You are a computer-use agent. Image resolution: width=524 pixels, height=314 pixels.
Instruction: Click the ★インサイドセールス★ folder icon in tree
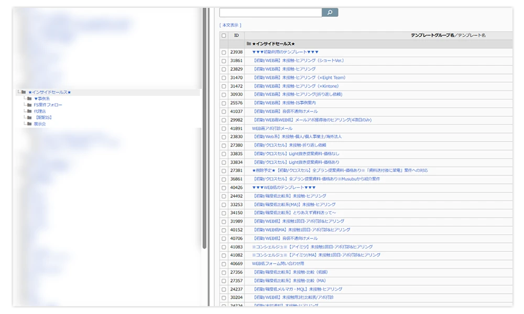pyautogui.click(x=24, y=92)
